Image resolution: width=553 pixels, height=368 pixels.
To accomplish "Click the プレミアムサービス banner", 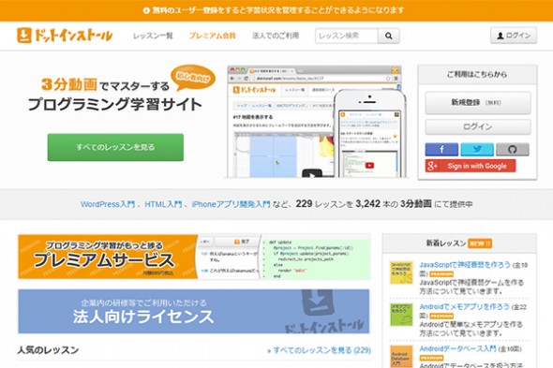I will [194, 257].
